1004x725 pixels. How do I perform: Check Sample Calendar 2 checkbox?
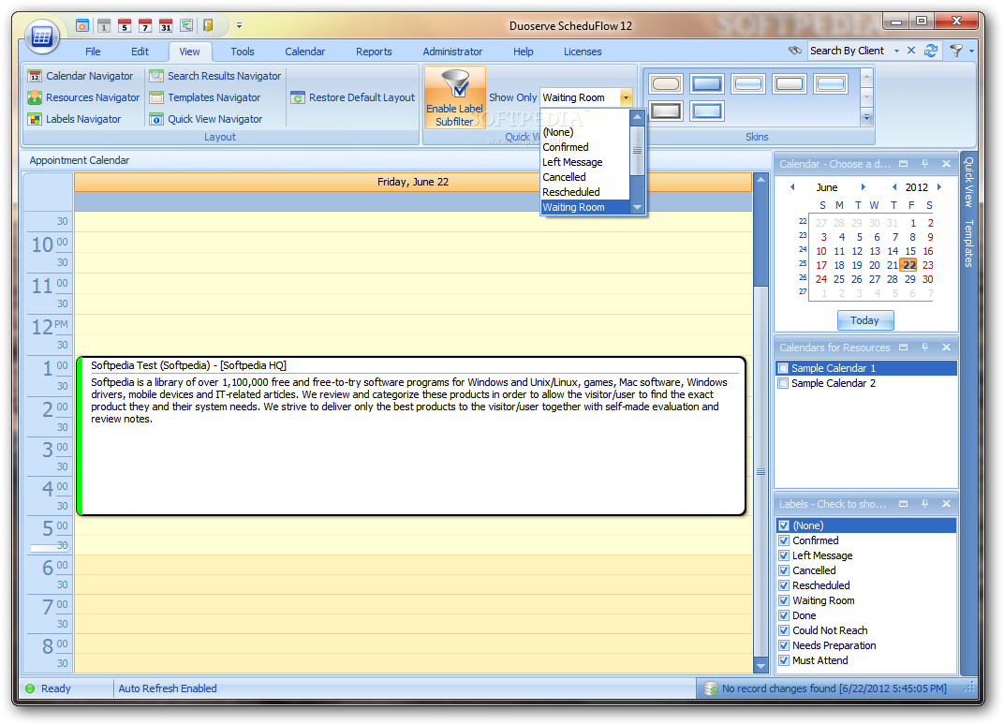point(782,383)
